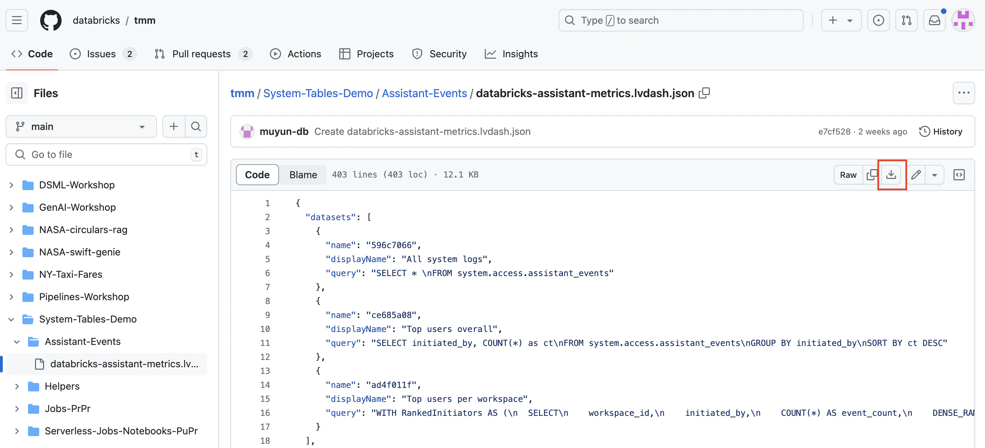Expand the Helpers folder
This screenshot has height=448, width=985.
(x=17, y=386)
